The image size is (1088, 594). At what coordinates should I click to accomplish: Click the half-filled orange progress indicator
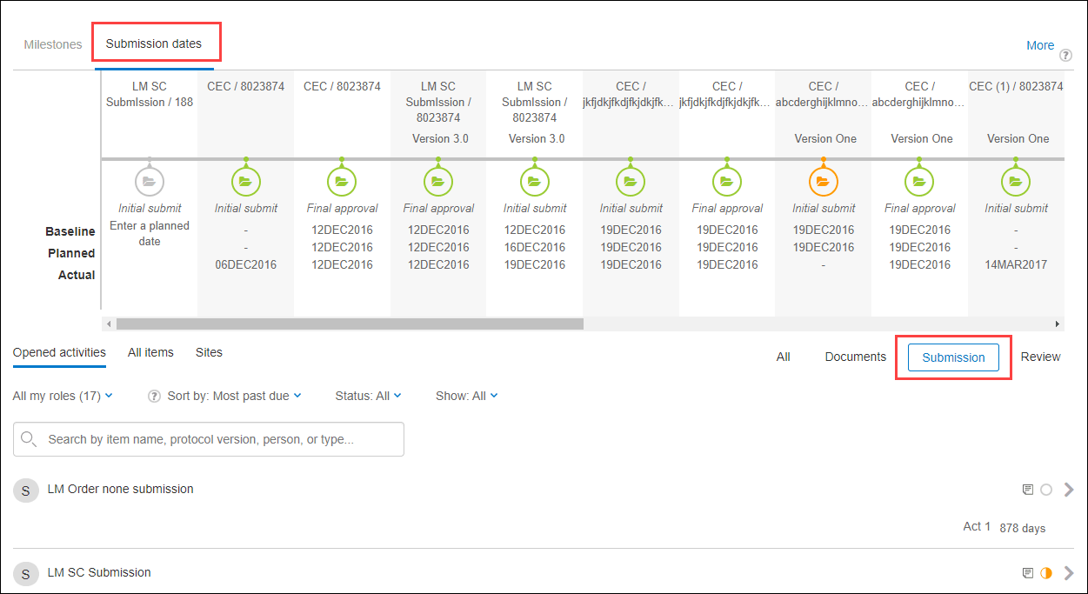click(x=1046, y=572)
